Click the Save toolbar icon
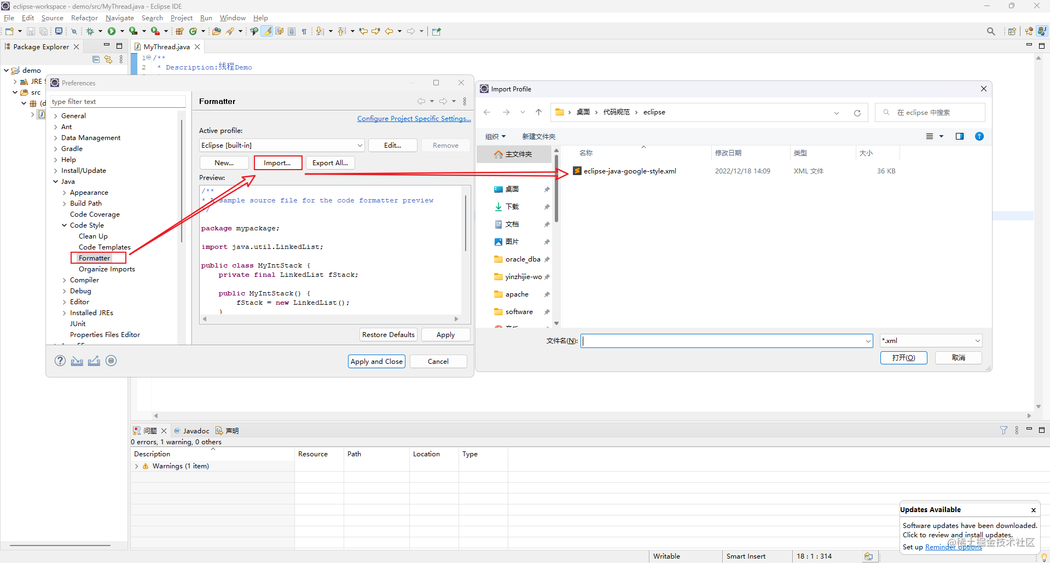The width and height of the screenshot is (1050, 563). coord(31,31)
